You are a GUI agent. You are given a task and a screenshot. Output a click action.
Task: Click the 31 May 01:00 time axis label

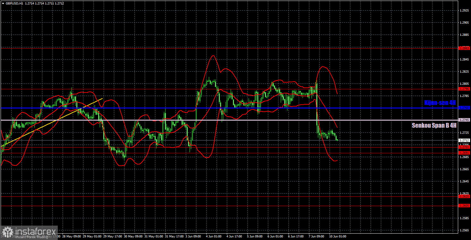[153, 237]
